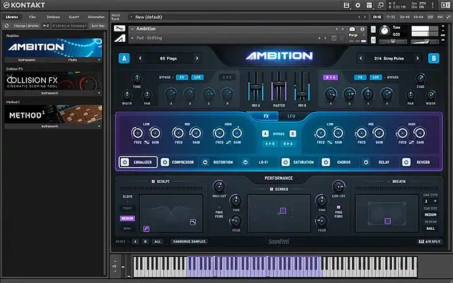Click next sample arrow after 85 Flags

[x=197, y=58]
